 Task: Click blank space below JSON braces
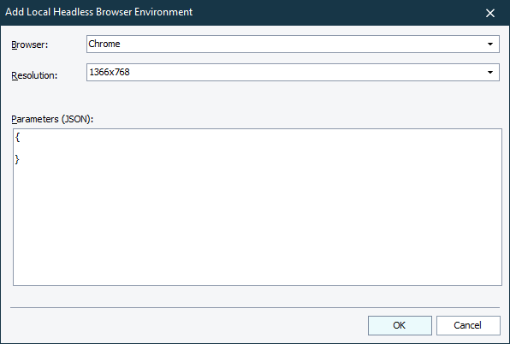click(258, 224)
